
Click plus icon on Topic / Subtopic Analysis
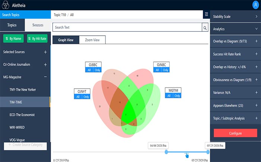tap(256, 118)
